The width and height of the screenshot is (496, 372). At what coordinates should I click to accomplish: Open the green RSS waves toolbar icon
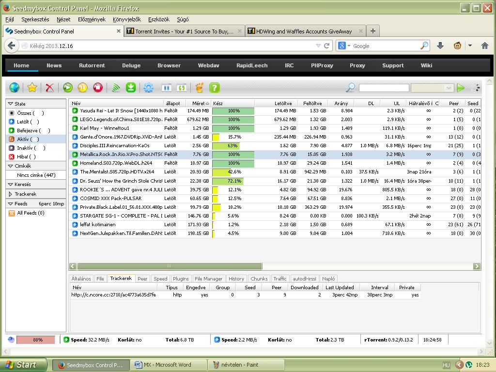tap(116, 88)
